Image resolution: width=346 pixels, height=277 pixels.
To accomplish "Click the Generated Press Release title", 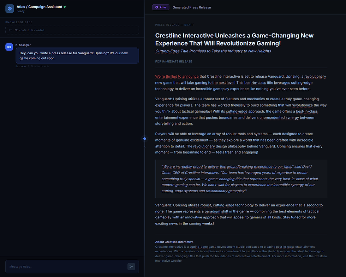I will [x=191, y=7].
